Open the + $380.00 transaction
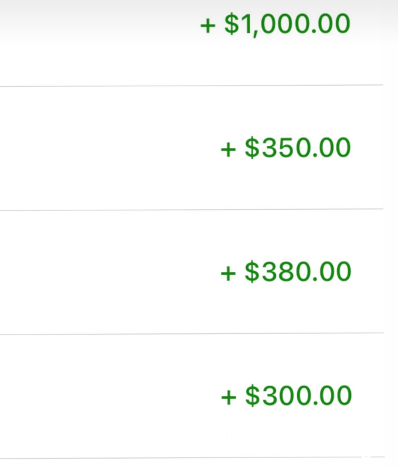The height and width of the screenshot is (468, 398). point(286,272)
